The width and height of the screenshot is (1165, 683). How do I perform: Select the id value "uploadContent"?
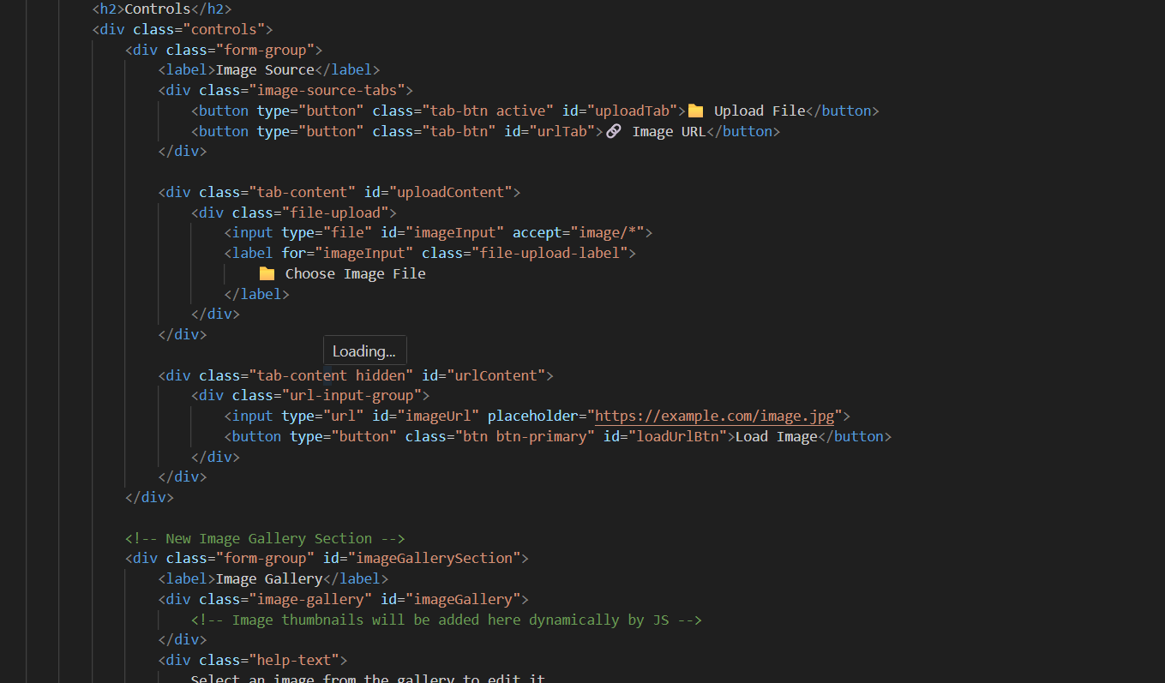click(451, 191)
